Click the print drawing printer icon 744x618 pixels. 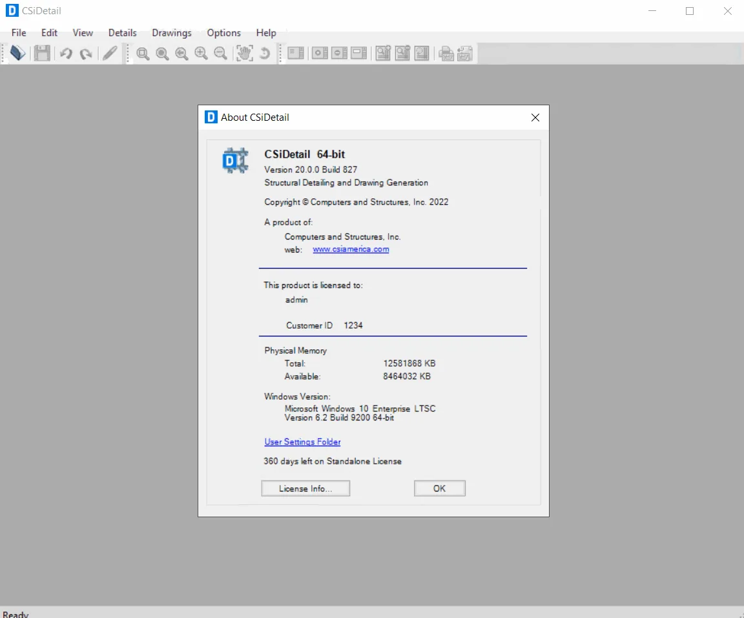click(446, 54)
